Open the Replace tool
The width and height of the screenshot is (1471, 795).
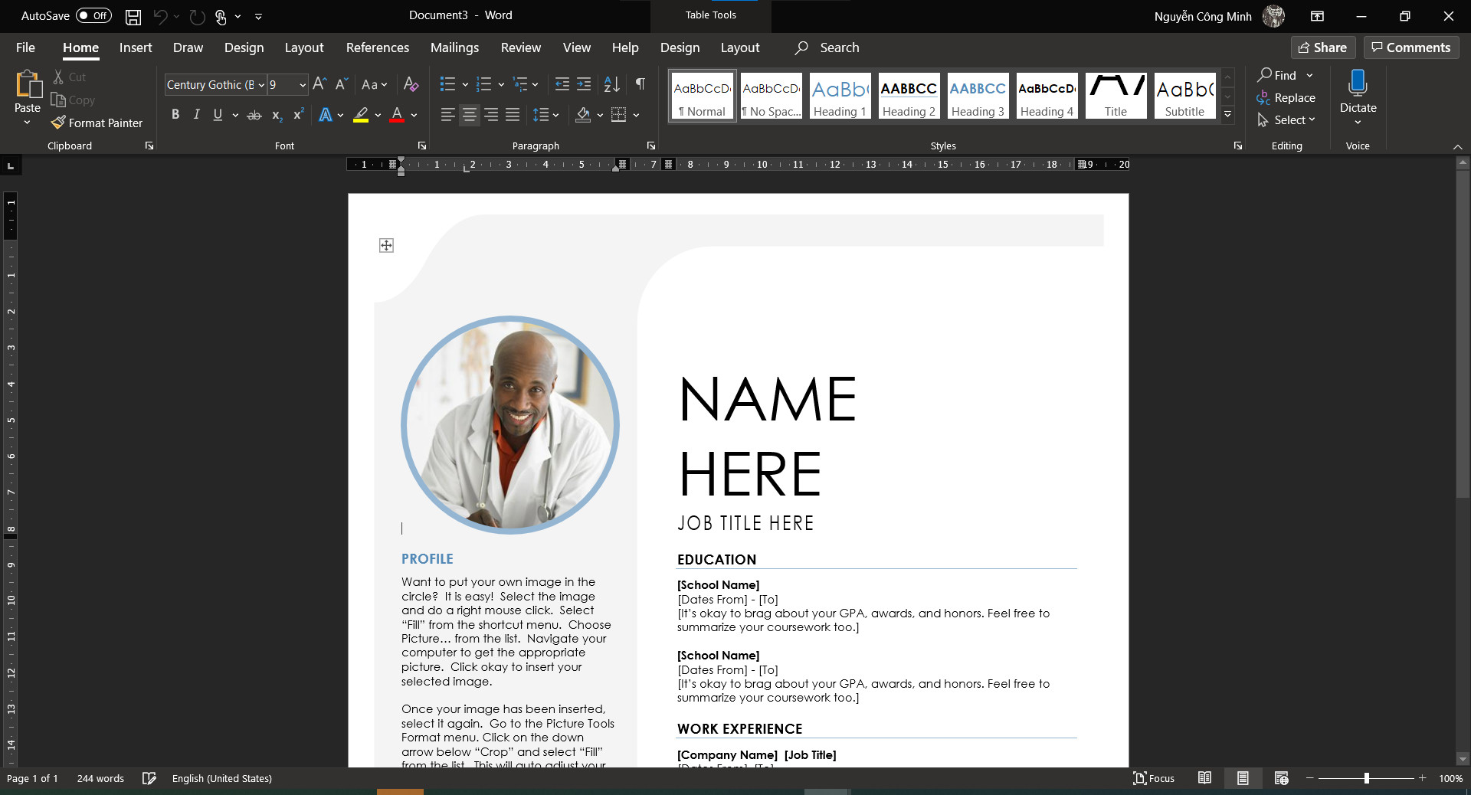[1286, 97]
